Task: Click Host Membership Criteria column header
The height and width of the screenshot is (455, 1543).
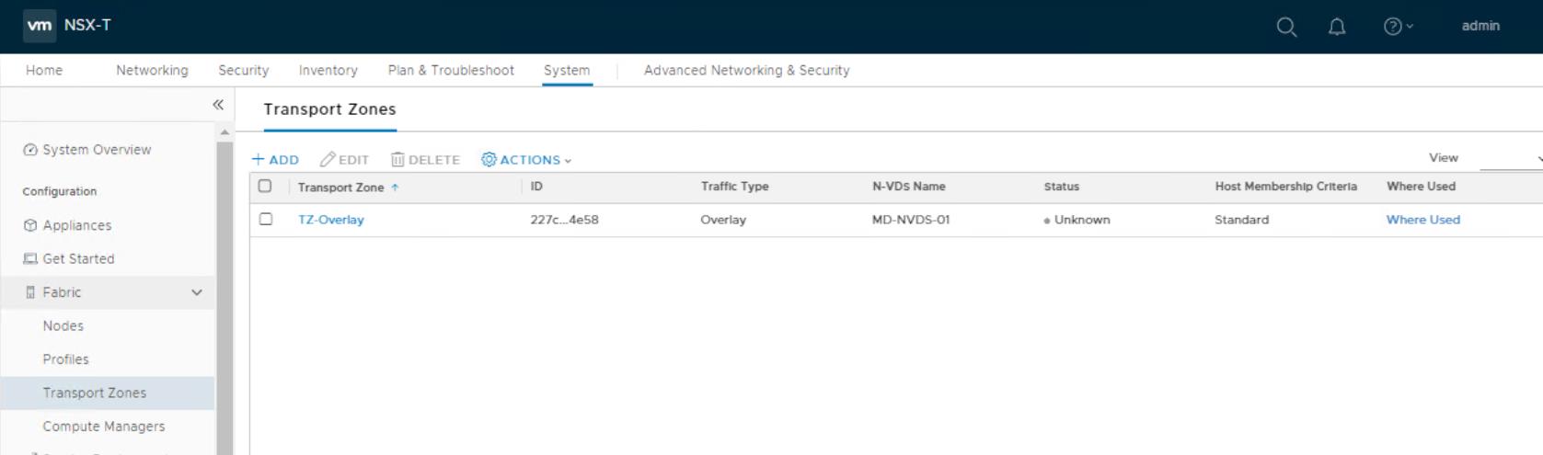Action: coord(1285,187)
